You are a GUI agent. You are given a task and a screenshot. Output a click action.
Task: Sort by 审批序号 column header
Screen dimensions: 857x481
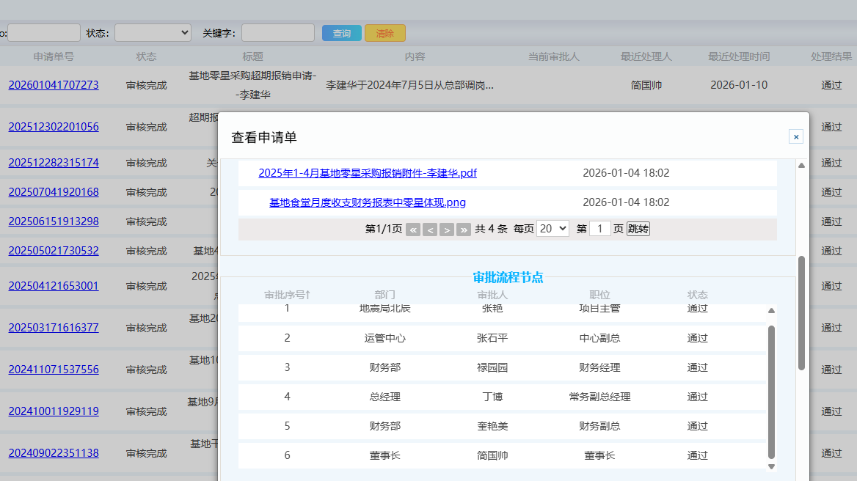pos(287,295)
